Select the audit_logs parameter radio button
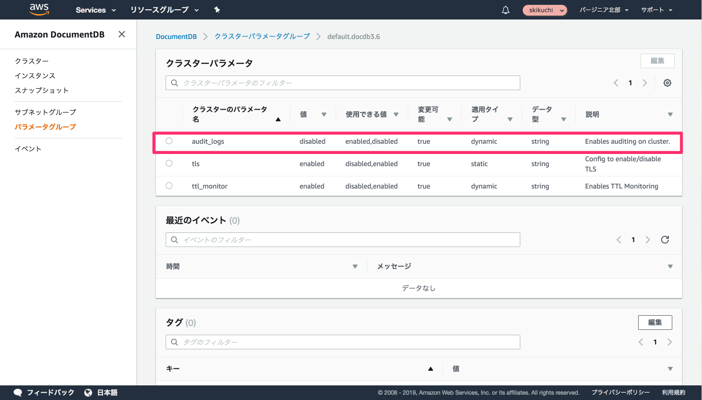This screenshot has width=702, height=400. tap(169, 141)
